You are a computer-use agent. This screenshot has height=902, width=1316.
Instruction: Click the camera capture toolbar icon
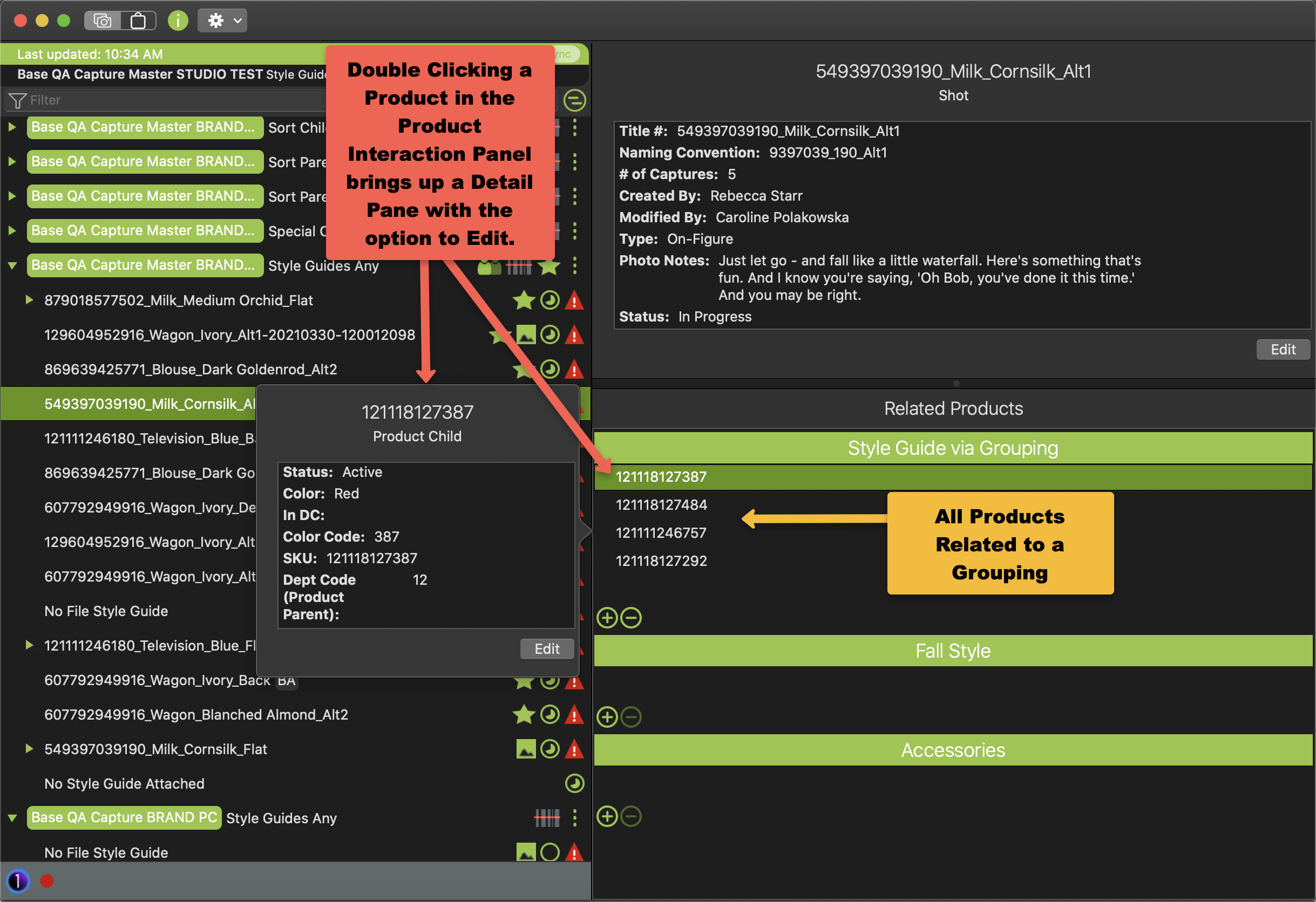coord(103,21)
